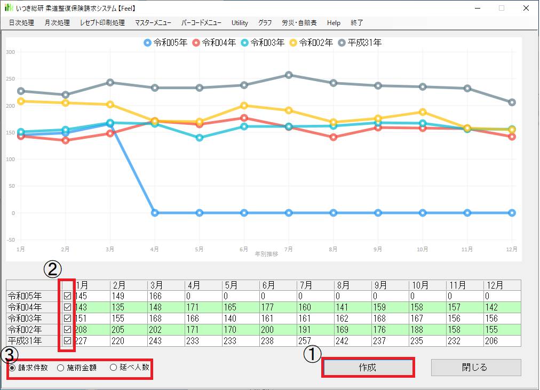Toggle 平成31年 legend marker in chart
Screen dimensions: 540x390
(x=343, y=43)
